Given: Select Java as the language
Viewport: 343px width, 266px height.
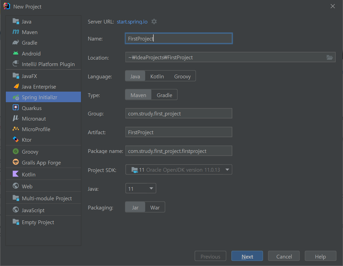Looking at the screenshot, I should pos(135,76).
